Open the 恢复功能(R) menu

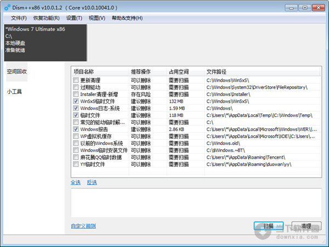(x=47, y=18)
